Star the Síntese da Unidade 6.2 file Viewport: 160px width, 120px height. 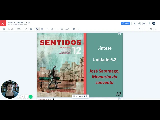point(29,22)
